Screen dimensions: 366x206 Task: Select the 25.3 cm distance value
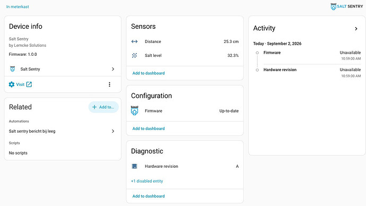tap(231, 41)
